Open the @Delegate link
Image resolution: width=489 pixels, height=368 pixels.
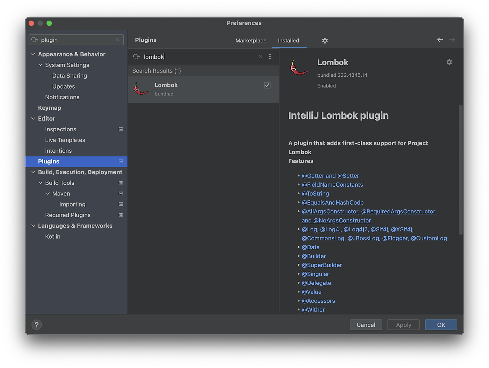coord(316,283)
